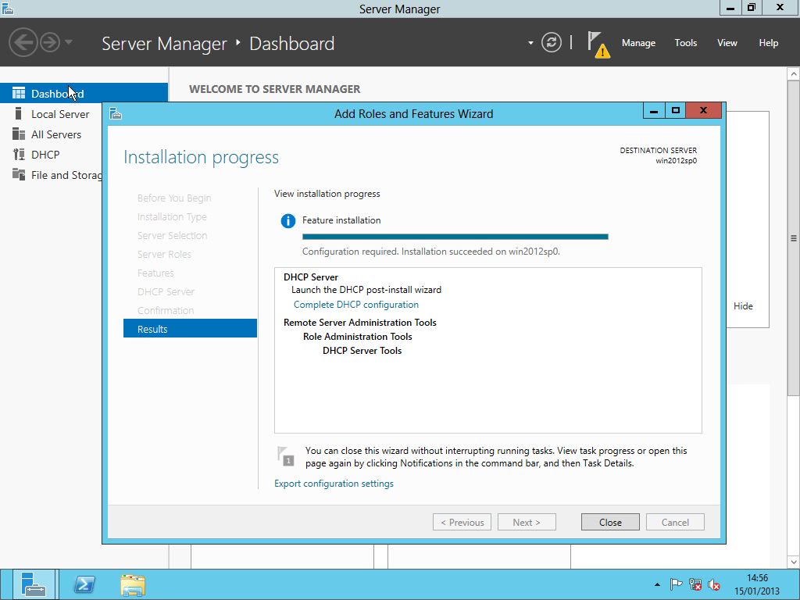Click the Action Center flag in tray
This screenshot has width=800, height=600.
[x=677, y=584]
